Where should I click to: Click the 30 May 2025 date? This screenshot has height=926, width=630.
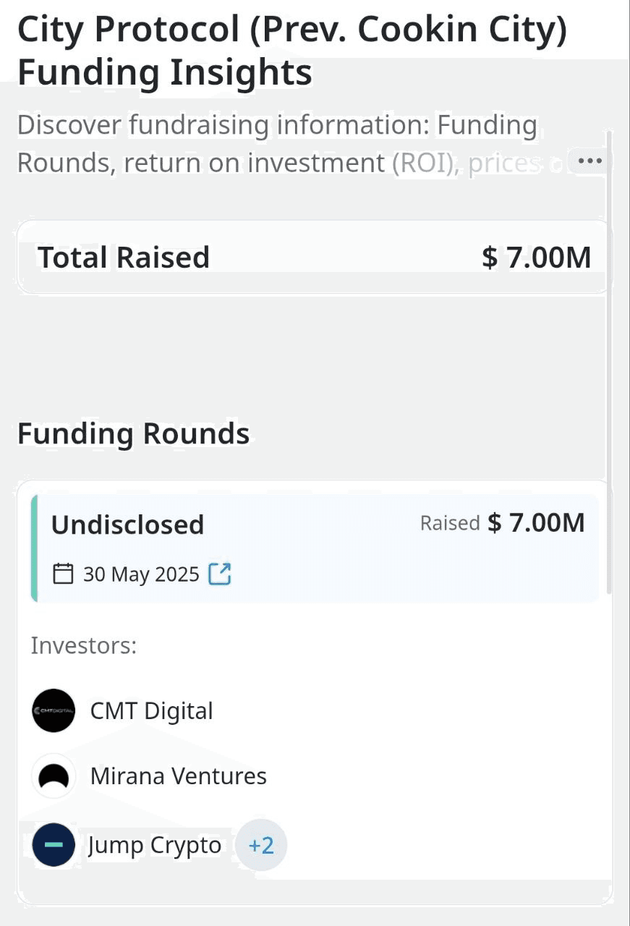point(141,574)
